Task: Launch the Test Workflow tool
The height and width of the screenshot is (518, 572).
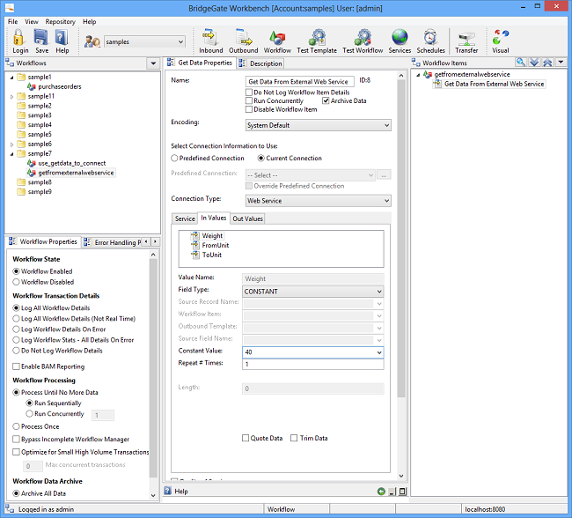Action: pyautogui.click(x=362, y=39)
